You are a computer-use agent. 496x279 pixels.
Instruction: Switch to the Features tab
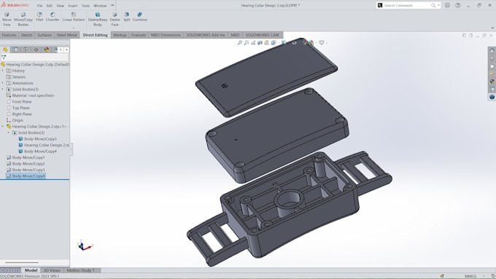pos(9,35)
